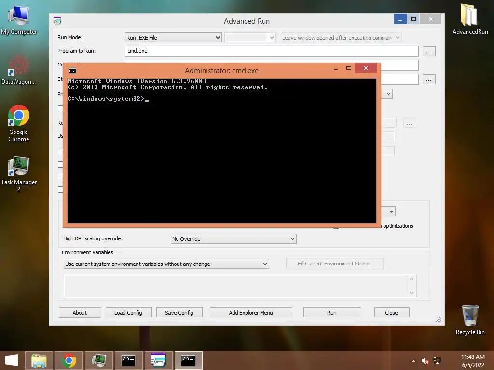This screenshot has width=494, height=370.
Task: Open the Run Mode dropdown
Action: 173,38
